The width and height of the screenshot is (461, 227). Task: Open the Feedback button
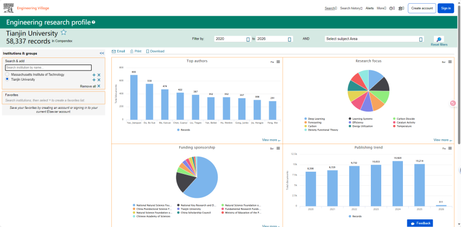pyautogui.click(x=420, y=223)
